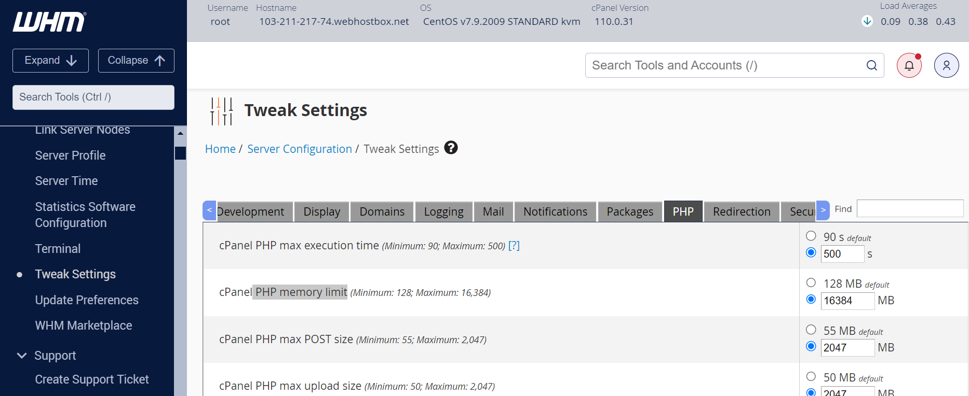Screen dimensions: 969x396
Task: Click the help question mark icon
Action: [x=451, y=148]
